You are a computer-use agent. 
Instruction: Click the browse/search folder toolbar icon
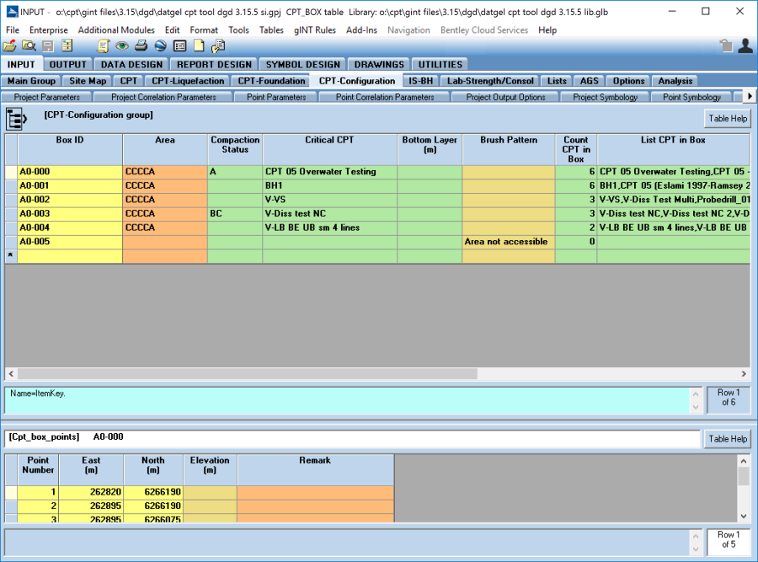point(29,45)
